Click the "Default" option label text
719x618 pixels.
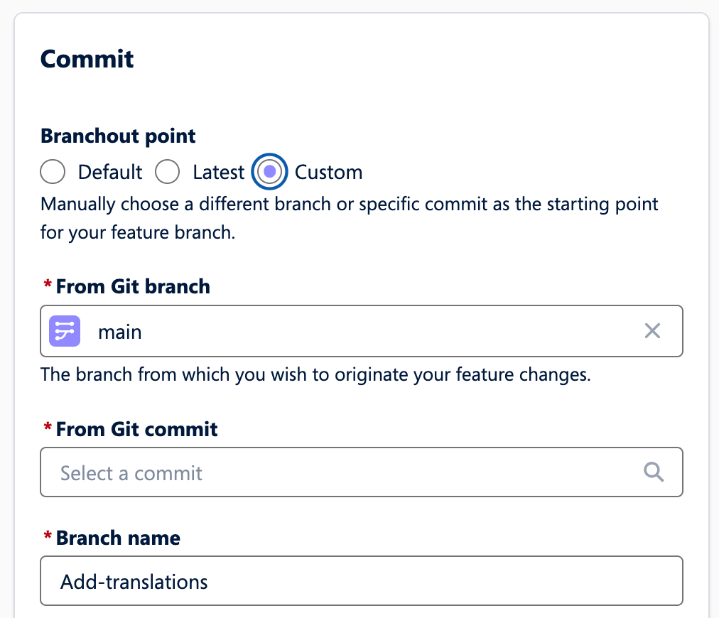click(x=110, y=172)
